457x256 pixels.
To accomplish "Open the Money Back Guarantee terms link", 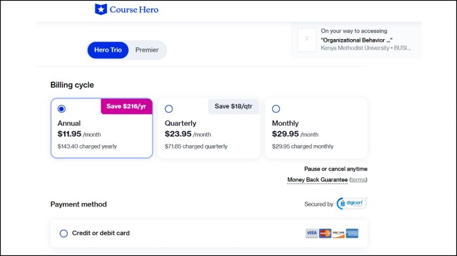I will (x=358, y=180).
